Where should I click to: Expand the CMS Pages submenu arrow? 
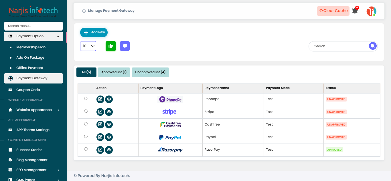(58, 180)
